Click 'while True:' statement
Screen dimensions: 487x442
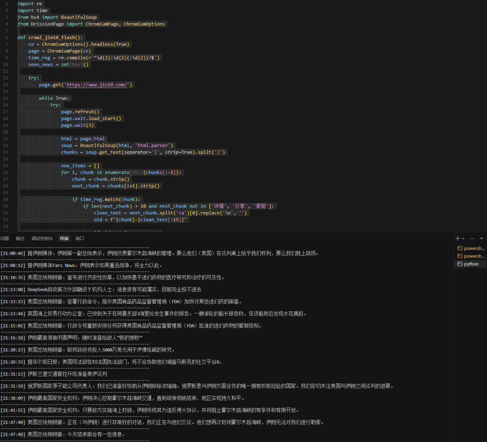54,98
